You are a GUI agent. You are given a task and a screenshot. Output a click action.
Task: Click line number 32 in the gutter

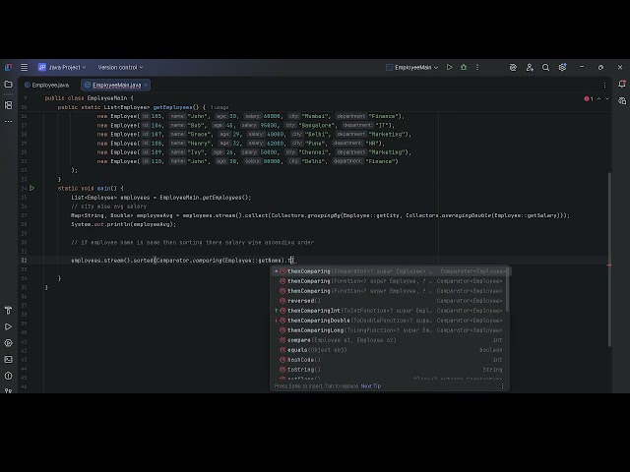point(24,261)
